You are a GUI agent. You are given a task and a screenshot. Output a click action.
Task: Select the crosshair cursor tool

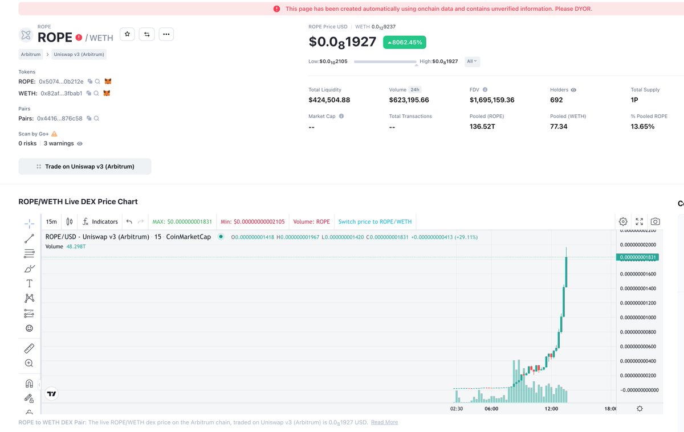tap(29, 224)
